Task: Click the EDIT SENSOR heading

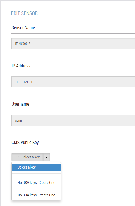Action: tap(24, 13)
